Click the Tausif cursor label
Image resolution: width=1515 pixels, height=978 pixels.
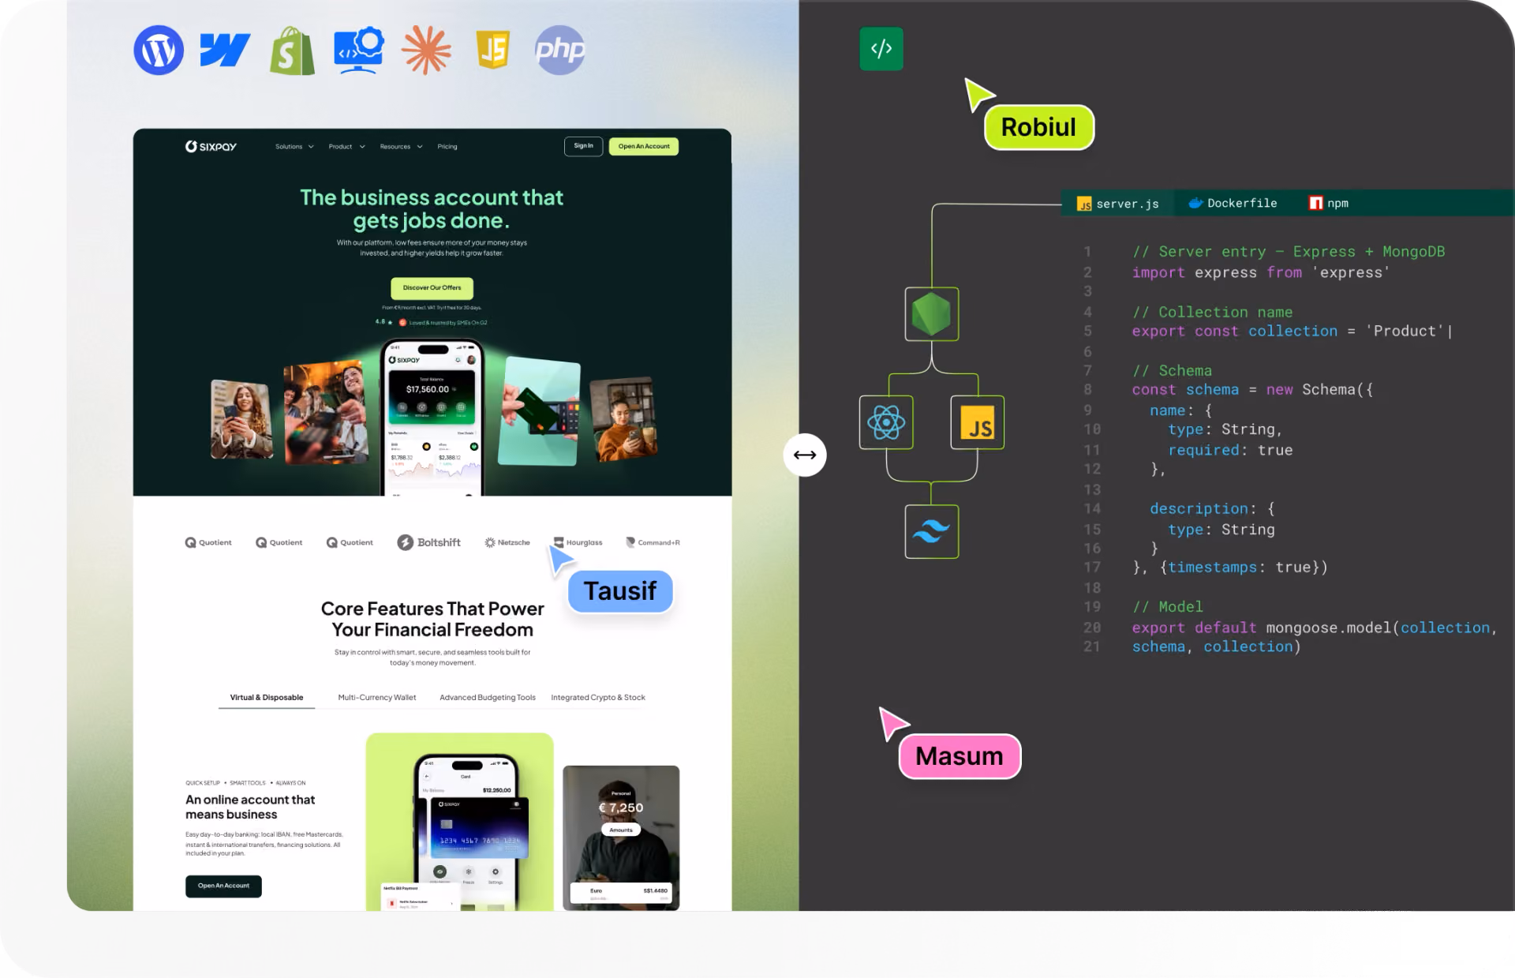pyautogui.click(x=620, y=591)
